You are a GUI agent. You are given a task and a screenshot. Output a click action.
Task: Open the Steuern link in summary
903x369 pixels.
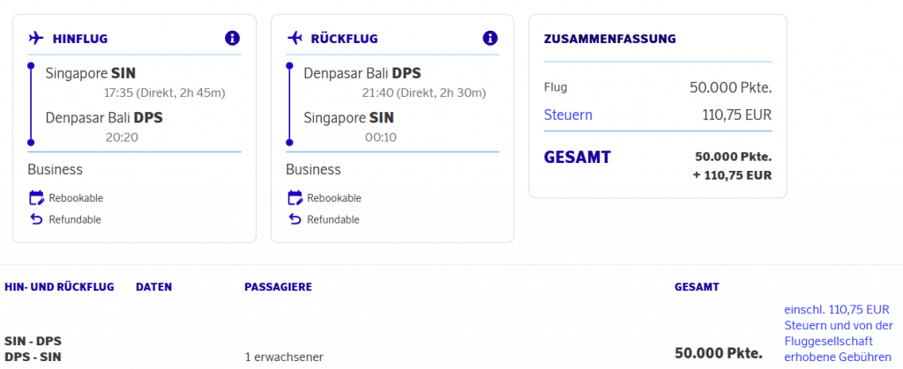pyautogui.click(x=568, y=114)
